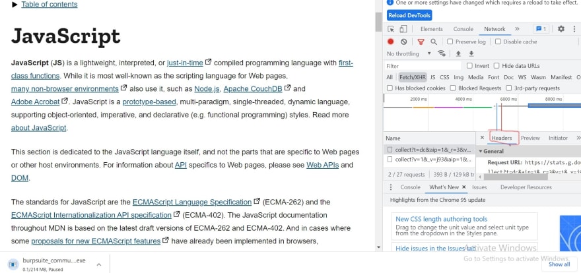This screenshot has width=581, height=273.
Task: Select the inspect element picker icon
Action: (x=391, y=29)
